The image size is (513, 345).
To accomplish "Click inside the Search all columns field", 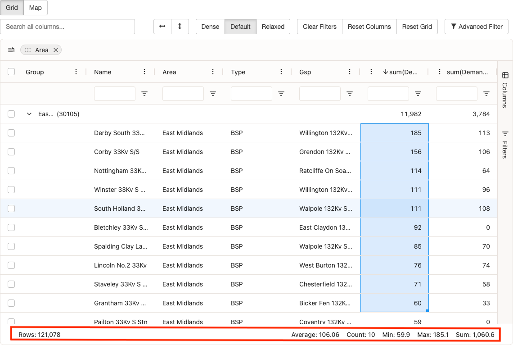I will pyautogui.click(x=67, y=27).
